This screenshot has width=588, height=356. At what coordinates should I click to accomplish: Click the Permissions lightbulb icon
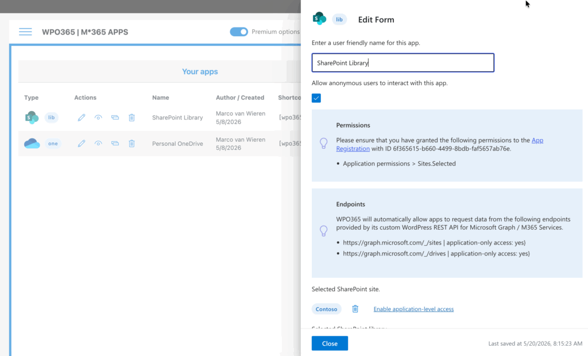click(324, 143)
